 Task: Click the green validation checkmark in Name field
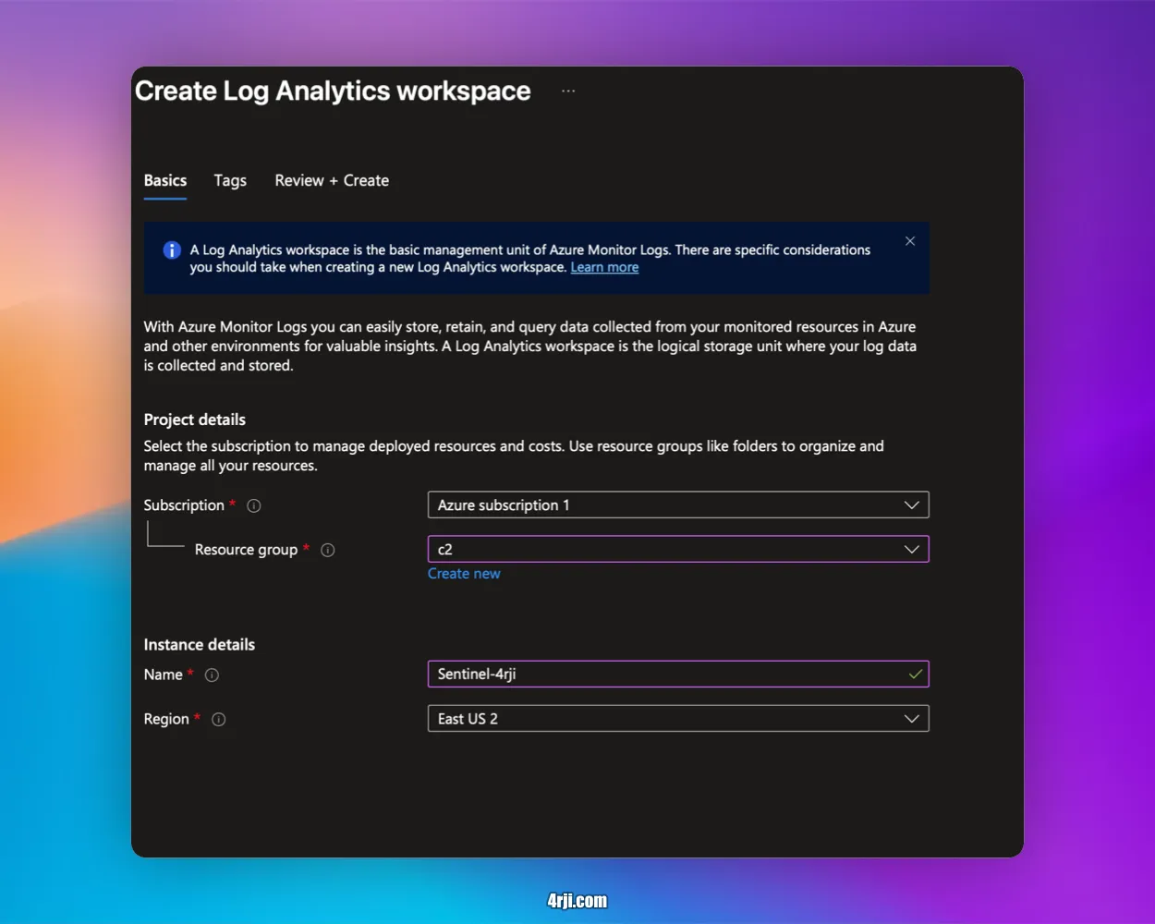[x=915, y=675]
